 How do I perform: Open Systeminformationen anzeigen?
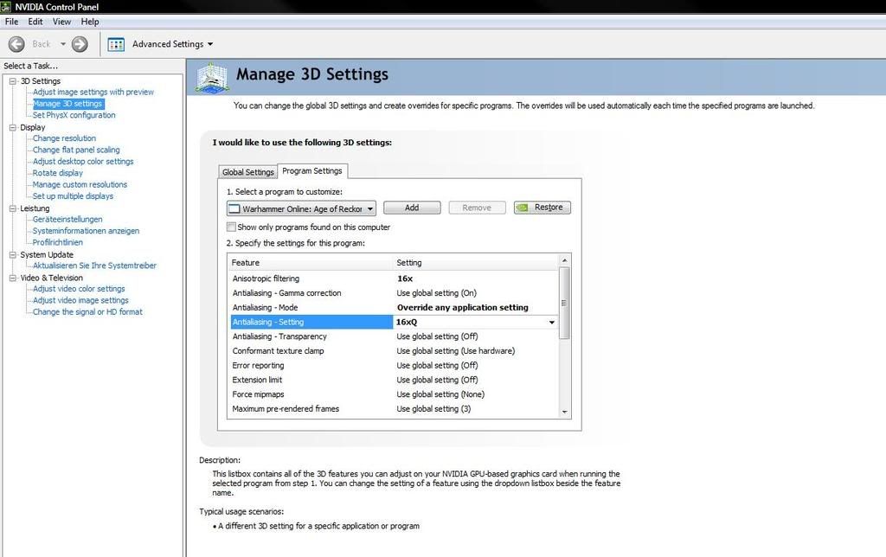tap(86, 231)
